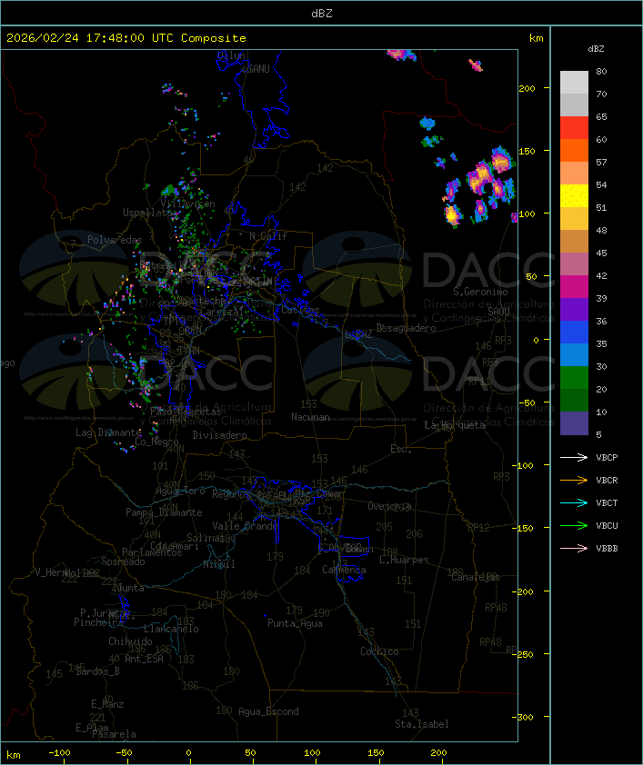Select the magenta 39-42 dBZ swatch
Screen dimensions: 643x765
[574, 287]
